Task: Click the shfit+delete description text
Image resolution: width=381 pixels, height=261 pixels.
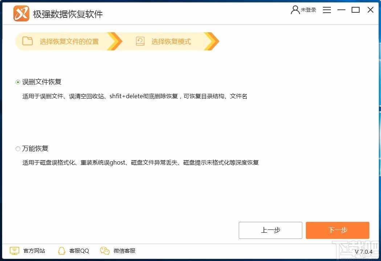Action: click(x=135, y=96)
